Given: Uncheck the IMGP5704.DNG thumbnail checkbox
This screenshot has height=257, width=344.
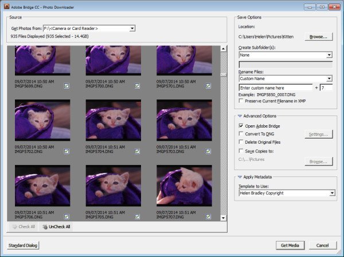Looking at the screenshot, I should [x=138, y=151].
